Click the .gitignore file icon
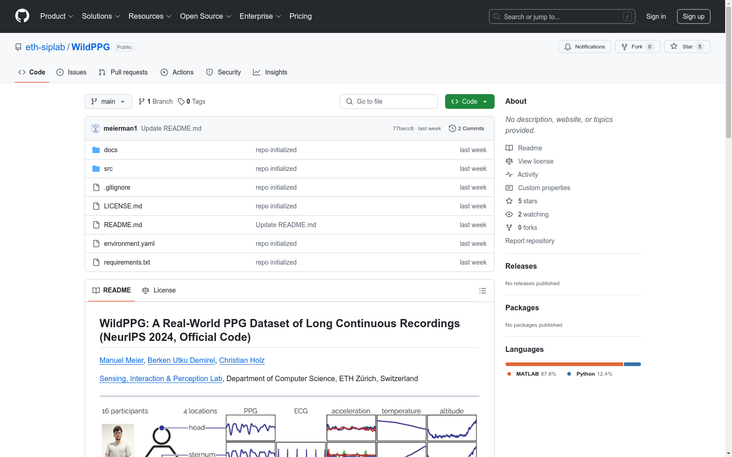 pos(96,187)
